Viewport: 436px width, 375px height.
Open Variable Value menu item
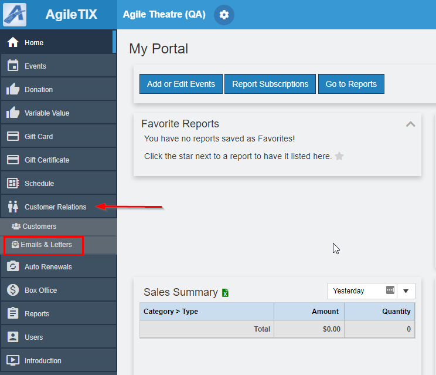(59, 113)
